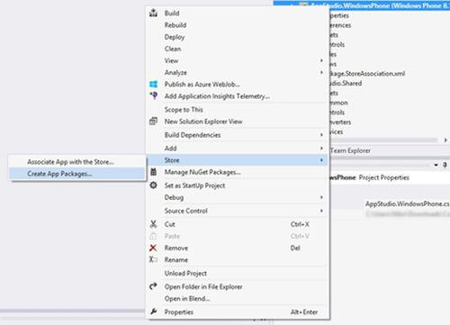
Task: Click the red Remove X icon
Action: click(x=153, y=248)
